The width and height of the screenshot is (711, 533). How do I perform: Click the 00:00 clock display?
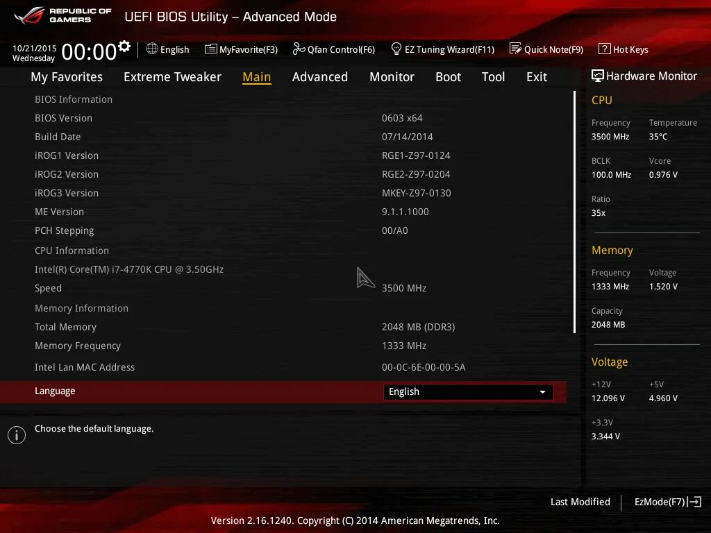click(x=89, y=51)
